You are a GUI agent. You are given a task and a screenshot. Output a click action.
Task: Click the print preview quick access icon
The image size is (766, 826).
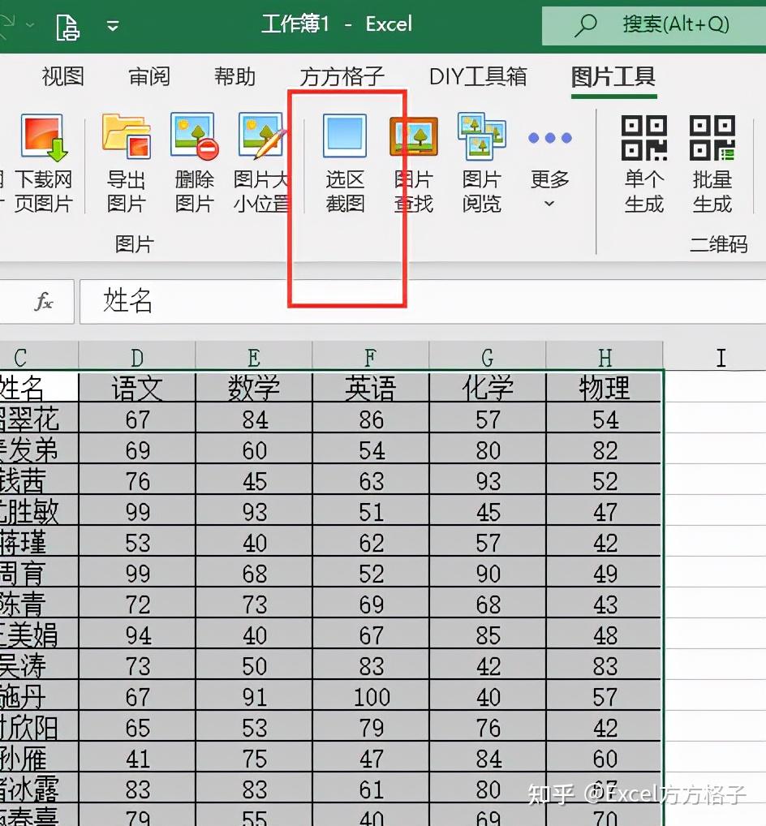(67, 24)
